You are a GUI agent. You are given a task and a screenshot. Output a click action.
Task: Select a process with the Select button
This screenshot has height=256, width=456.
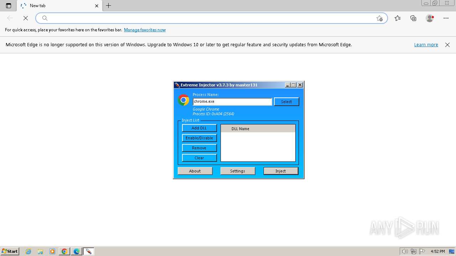[x=286, y=102]
